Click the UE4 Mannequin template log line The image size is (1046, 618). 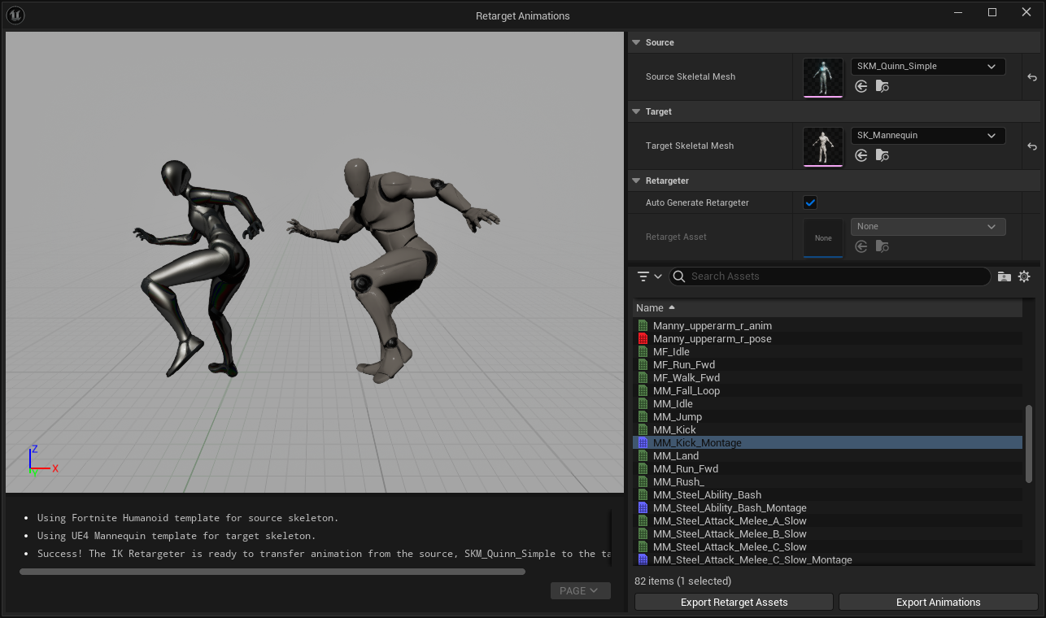point(177,536)
